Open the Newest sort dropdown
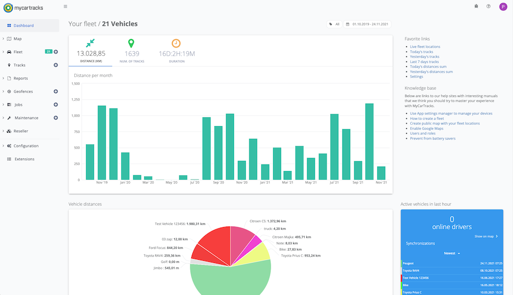 pos(452,253)
